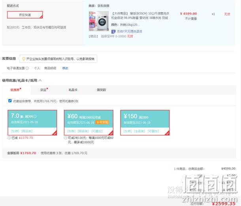
Task: Select the 京东快递 delivery option
Action: pos(25,15)
